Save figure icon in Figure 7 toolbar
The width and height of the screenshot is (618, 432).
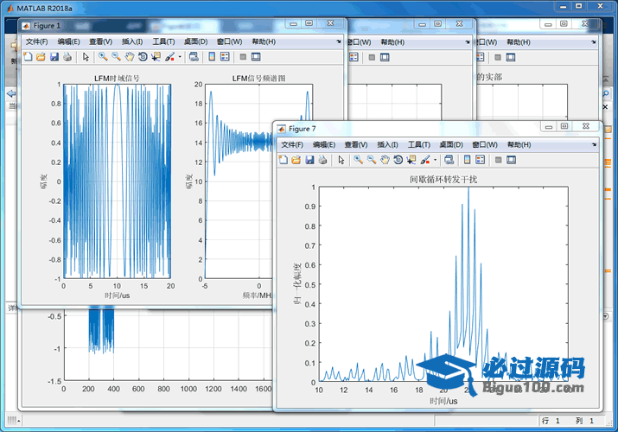click(309, 160)
